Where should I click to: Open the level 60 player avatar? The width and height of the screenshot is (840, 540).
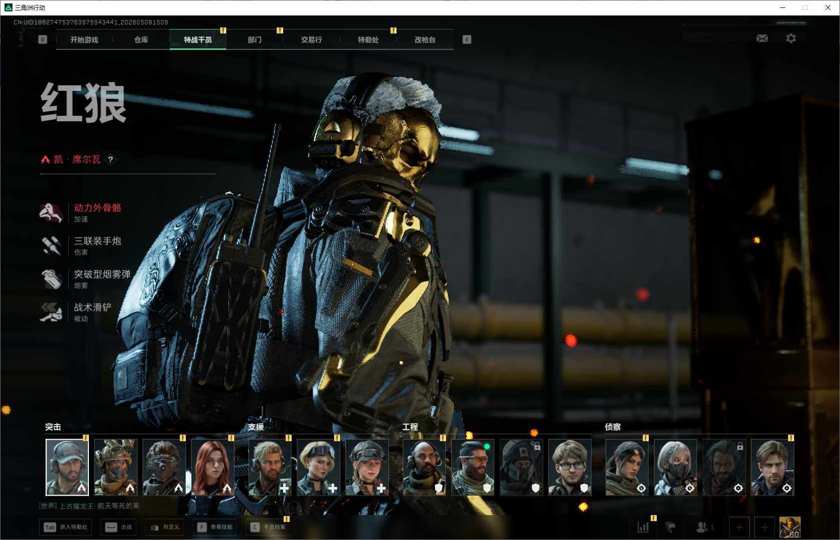pyautogui.click(x=790, y=527)
